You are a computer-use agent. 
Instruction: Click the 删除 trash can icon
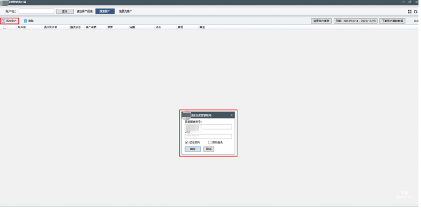point(25,21)
